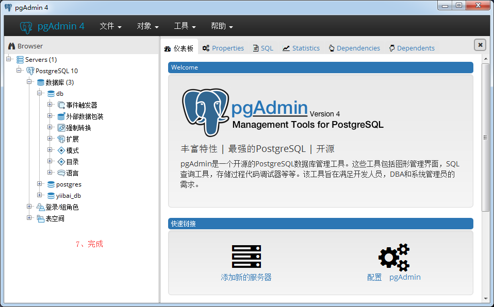Screen dimensions: 494x307
Task: Click the pgAdmin 4 title bar app icon
Action: click(x=8, y=8)
